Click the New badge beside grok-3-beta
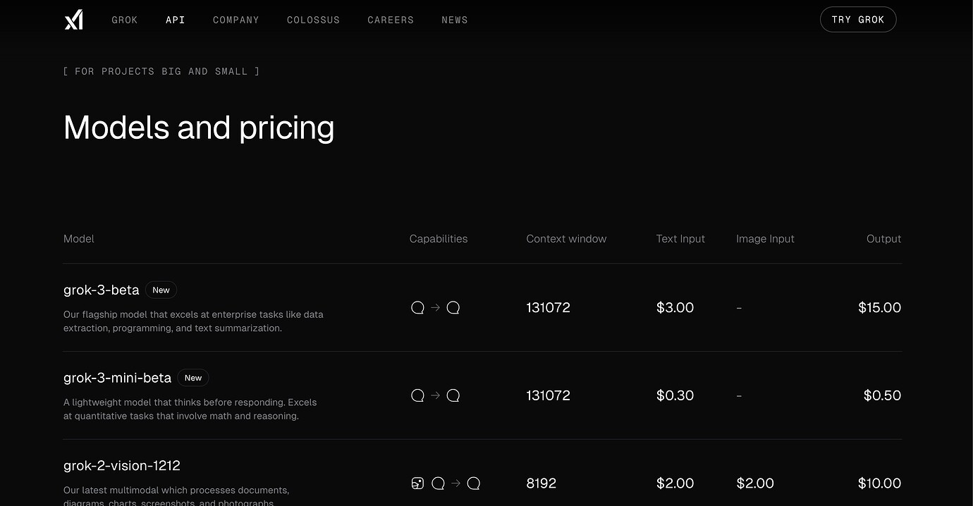This screenshot has height=506, width=973. coord(161,290)
